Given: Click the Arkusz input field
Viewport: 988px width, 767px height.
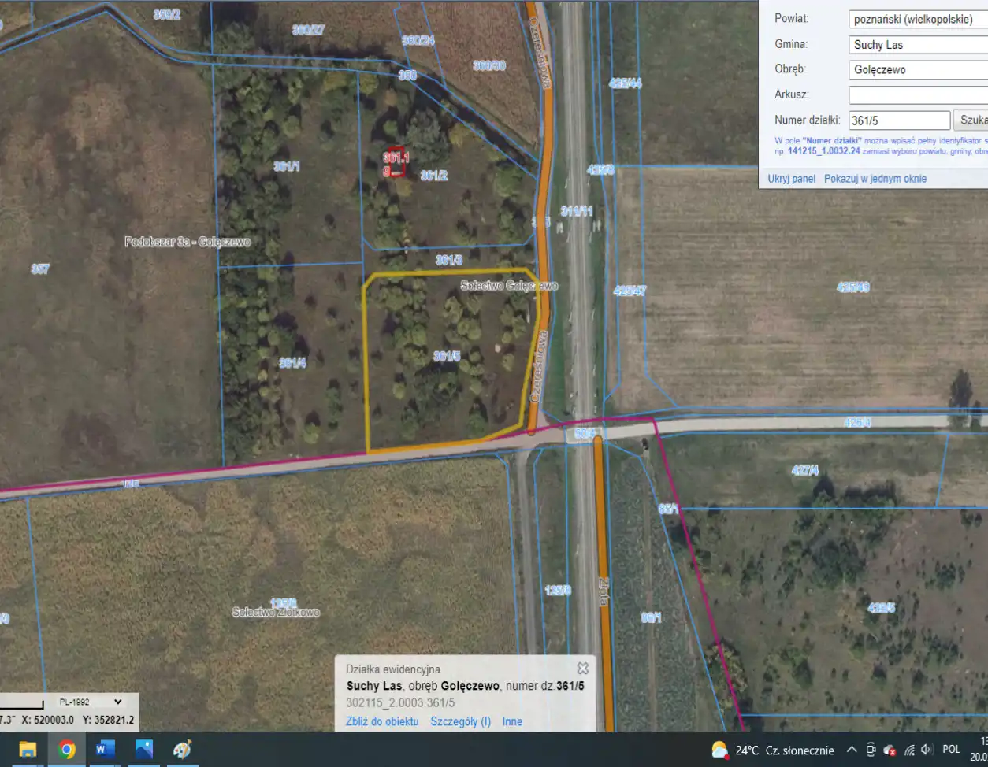Looking at the screenshot, I should [918, 95].
